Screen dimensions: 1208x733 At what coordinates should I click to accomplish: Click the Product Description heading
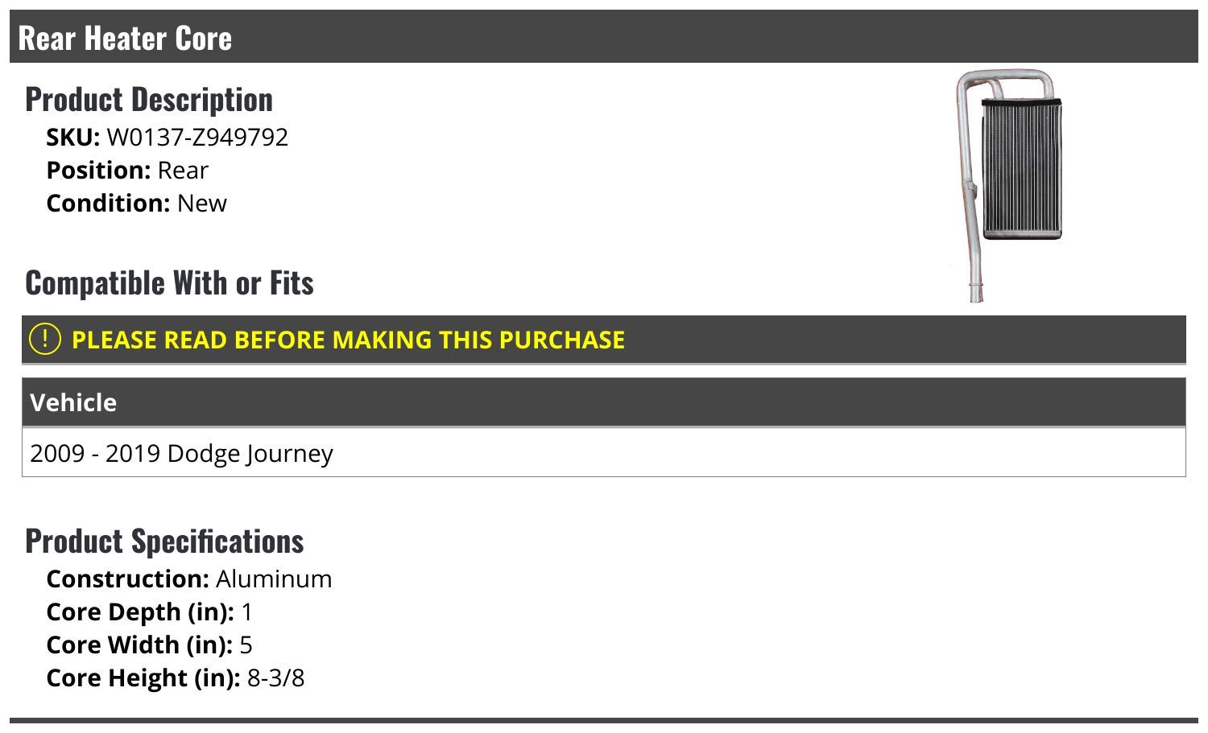tap(149, 100)
